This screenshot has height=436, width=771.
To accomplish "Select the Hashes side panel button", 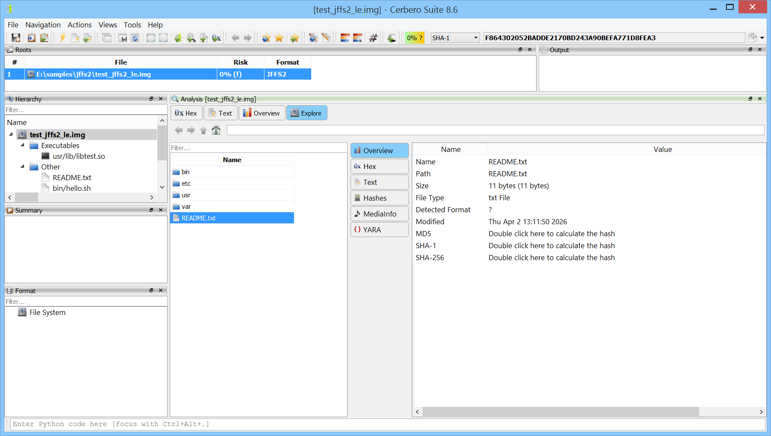I will (x=379, y=198).
